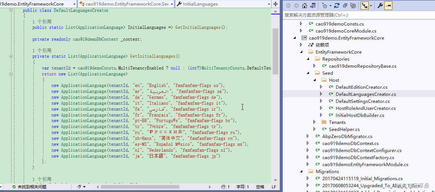Focus the Solution Explorer search box

click(x=359, y=15)
